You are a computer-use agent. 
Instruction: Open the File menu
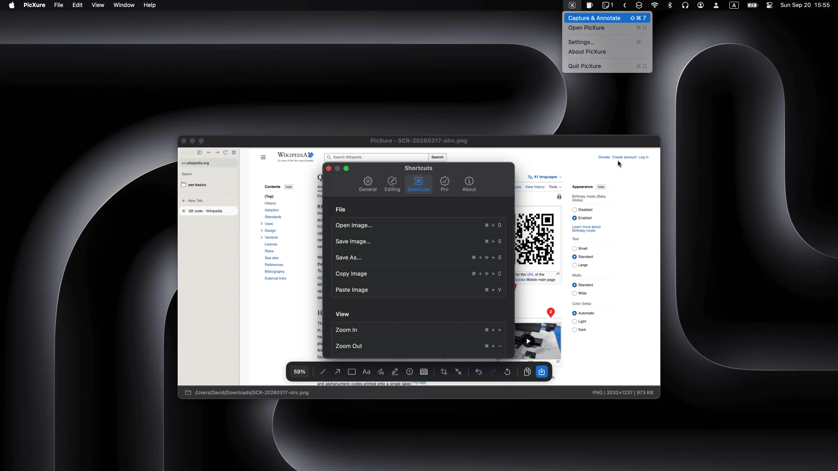pos(58,5)
